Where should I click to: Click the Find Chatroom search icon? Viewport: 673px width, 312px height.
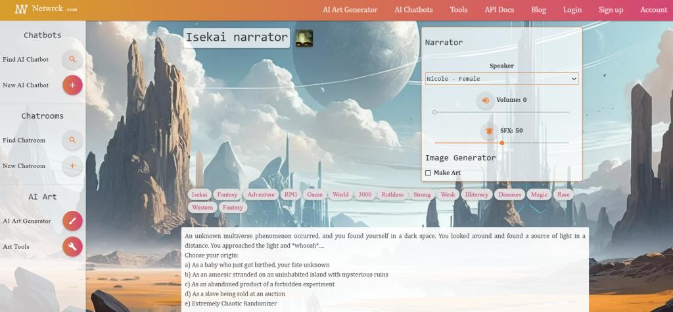[x=72, y=140]
